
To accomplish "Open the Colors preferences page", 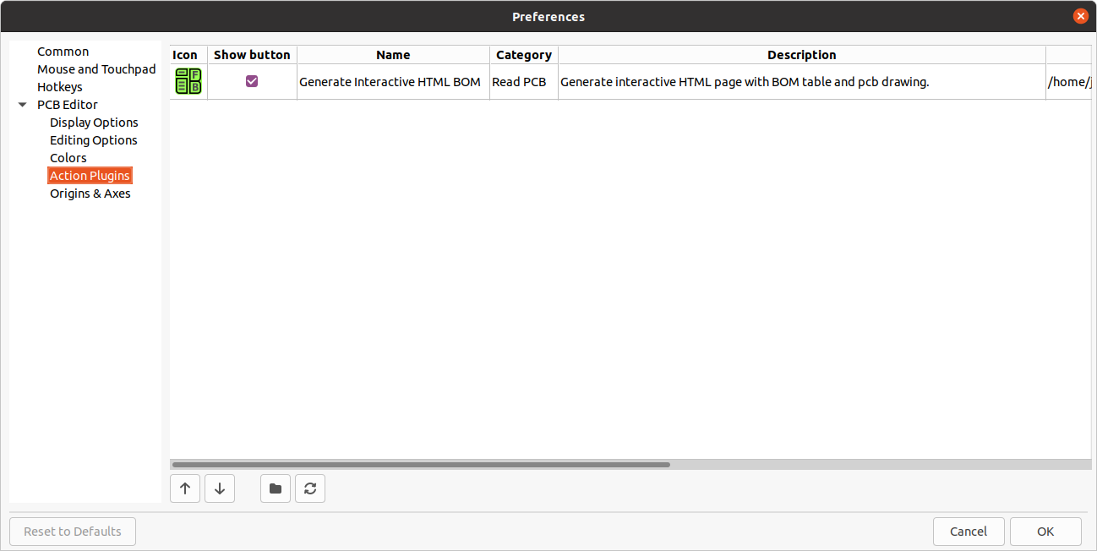I will 68,157.
